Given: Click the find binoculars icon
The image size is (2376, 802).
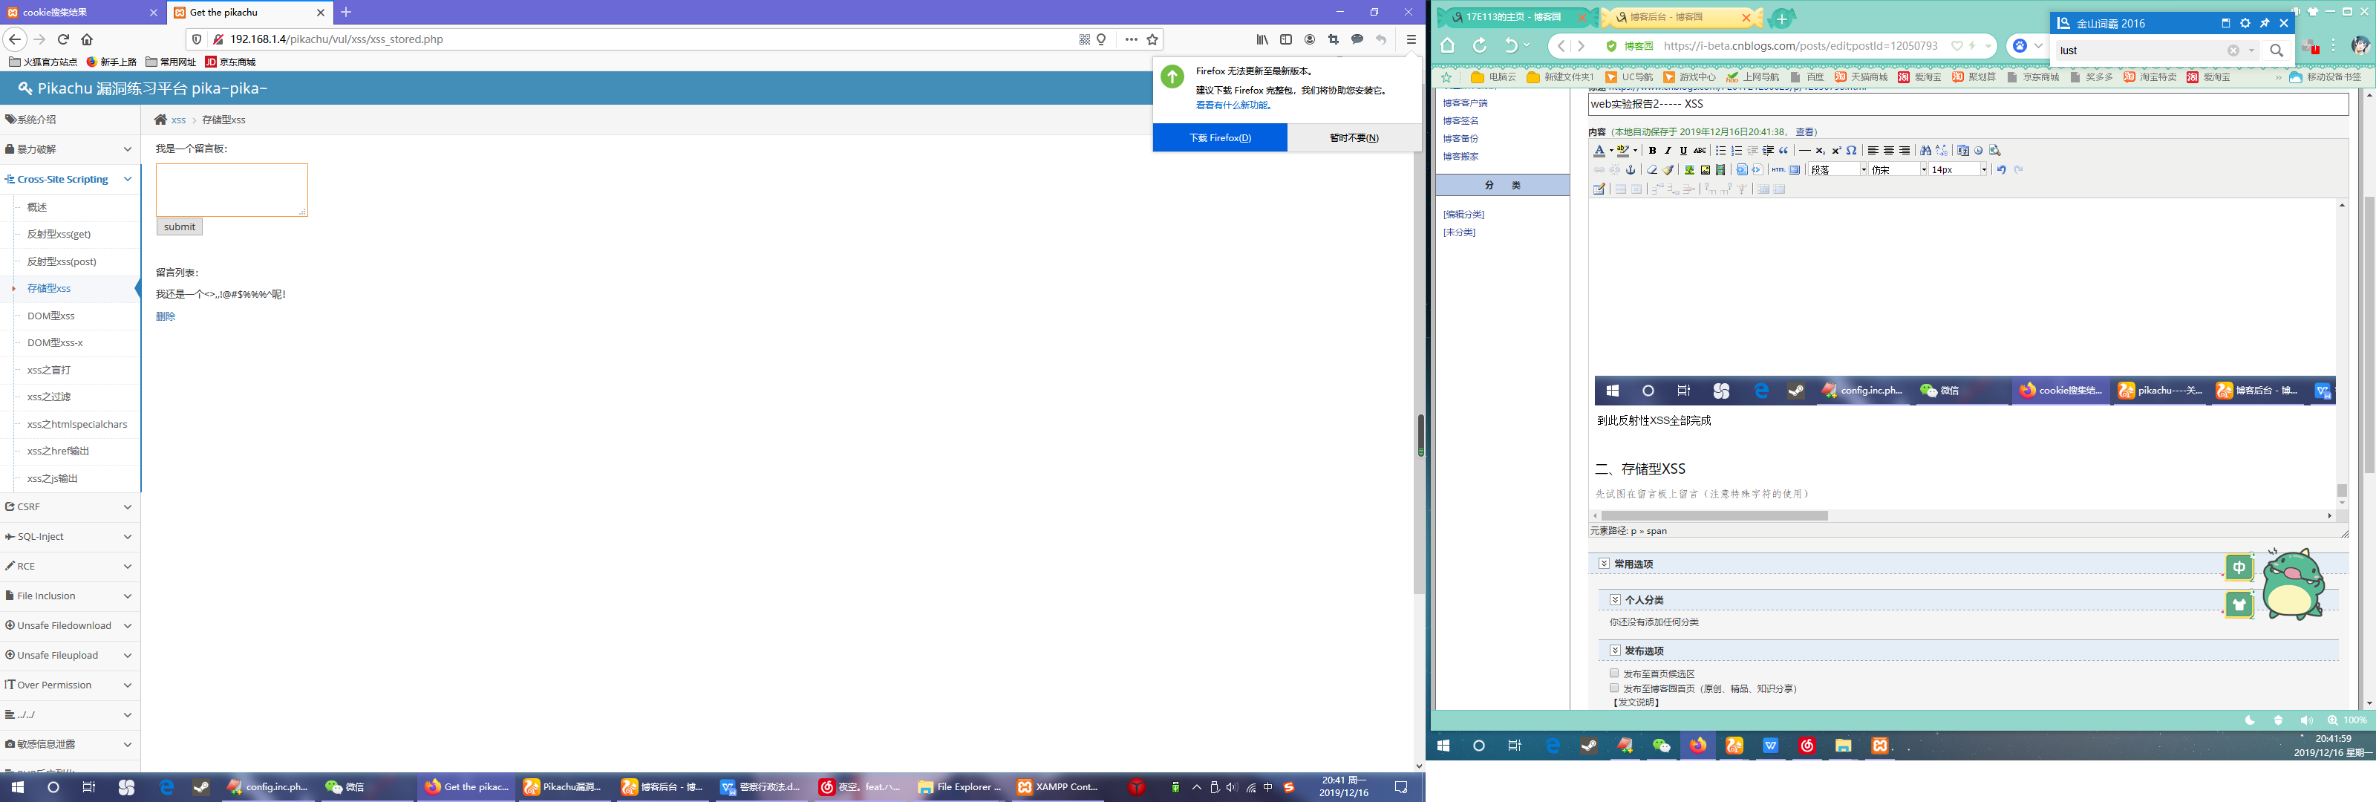Looking at the screenshot, I should [x=1926, y=151].
